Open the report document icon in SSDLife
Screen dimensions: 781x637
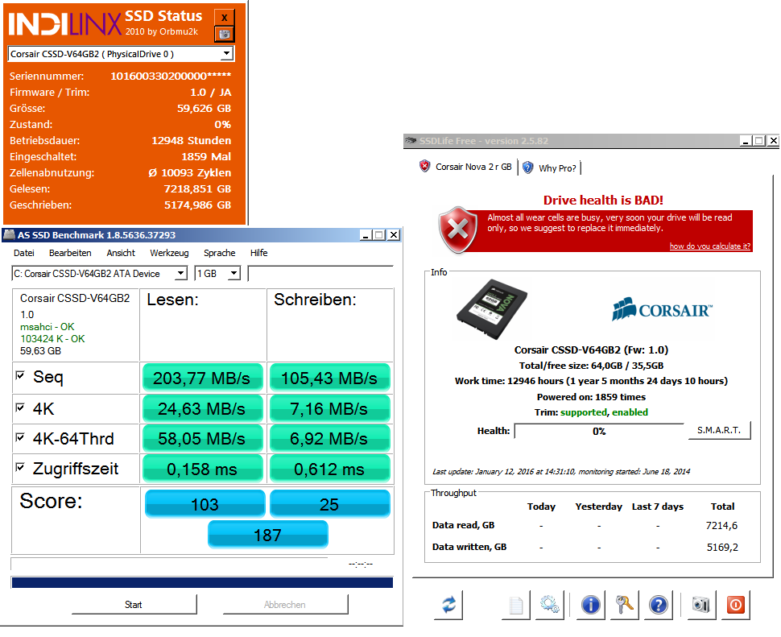pos(516,605)
